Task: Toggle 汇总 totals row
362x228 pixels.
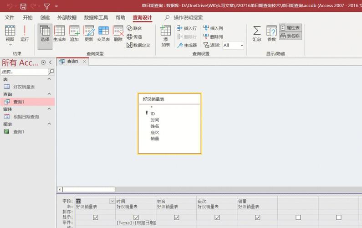Action: tap(257, 34)
